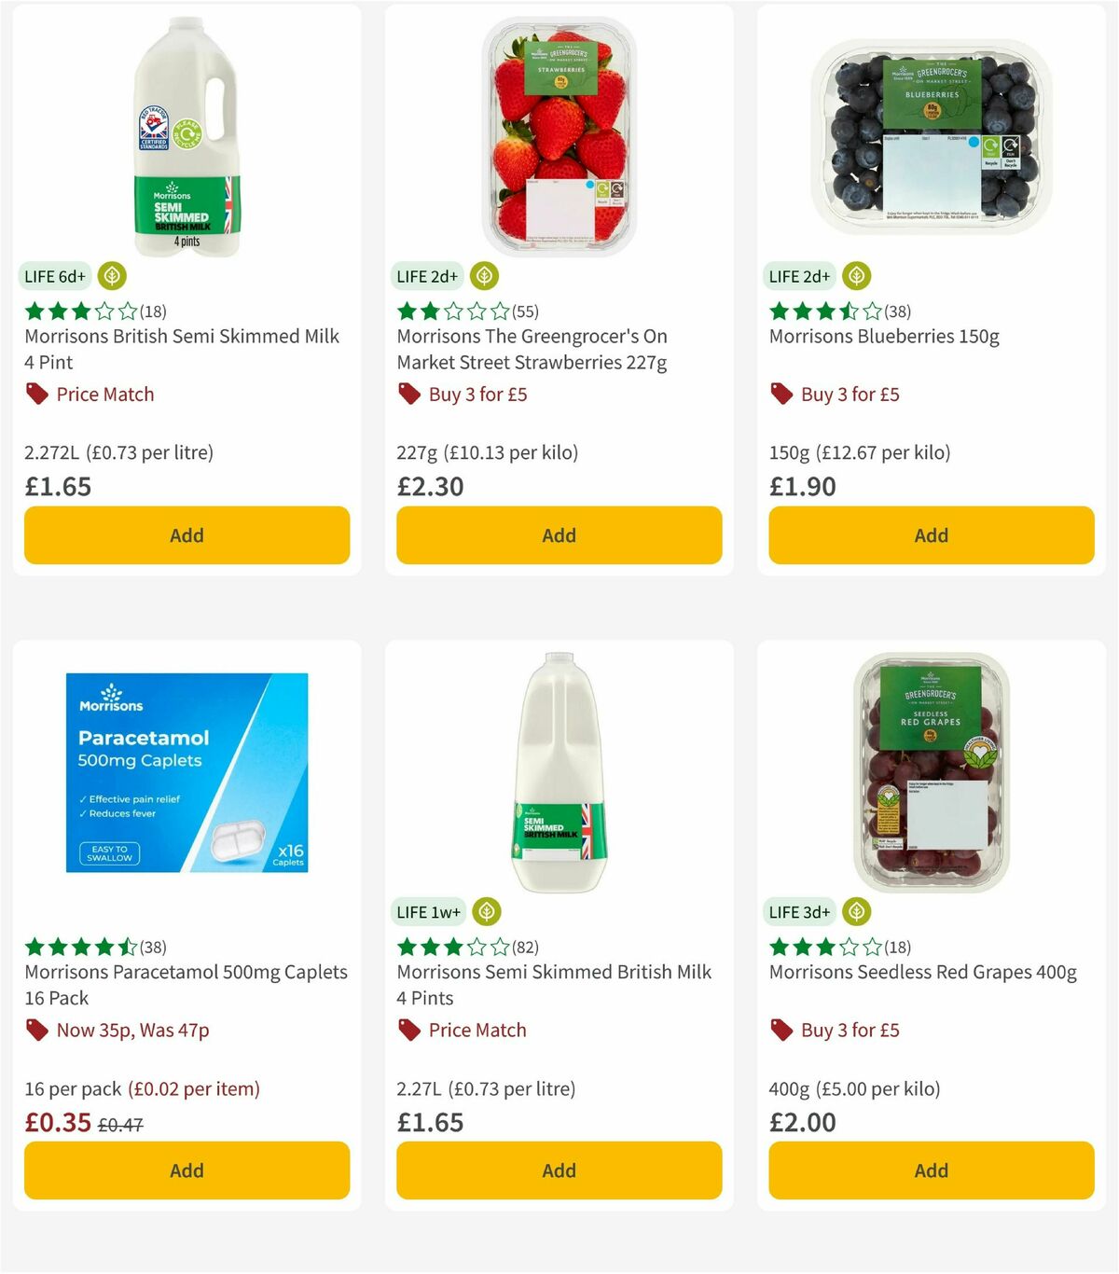Open the star rating for Morrisons Blueberries
Screen dimensions: 1119x1274
[819, 312]
